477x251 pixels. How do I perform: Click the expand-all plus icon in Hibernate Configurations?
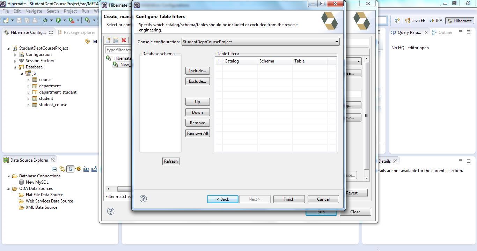95,42
